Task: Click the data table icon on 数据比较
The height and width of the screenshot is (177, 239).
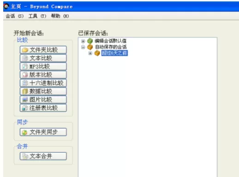Action: (25, 91)
